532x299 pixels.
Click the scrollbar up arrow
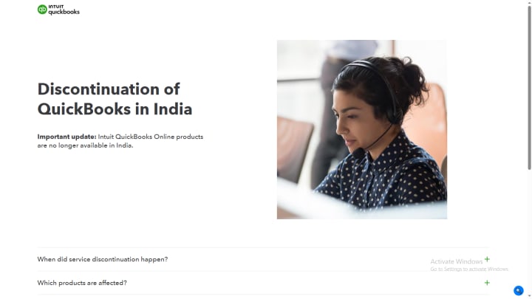[x=529, y=2]
